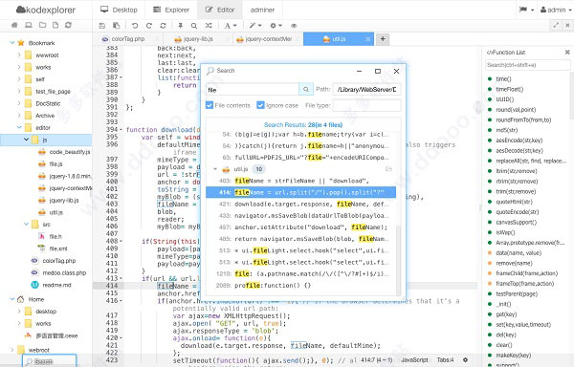Reload file with refresh icon in editor toolbar
The width and height of the screenshot is (574, 367).
tap(163, 26)
